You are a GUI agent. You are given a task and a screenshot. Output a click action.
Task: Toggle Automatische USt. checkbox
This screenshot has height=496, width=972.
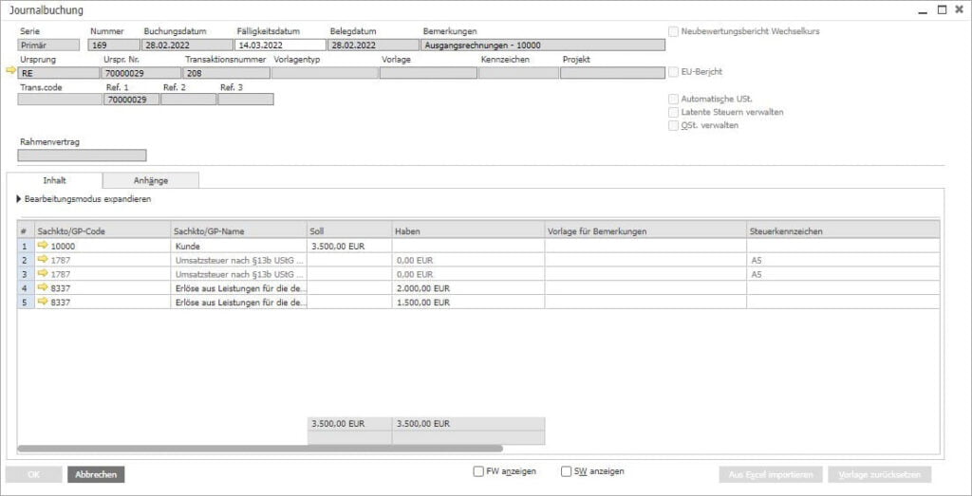(673, 99)
